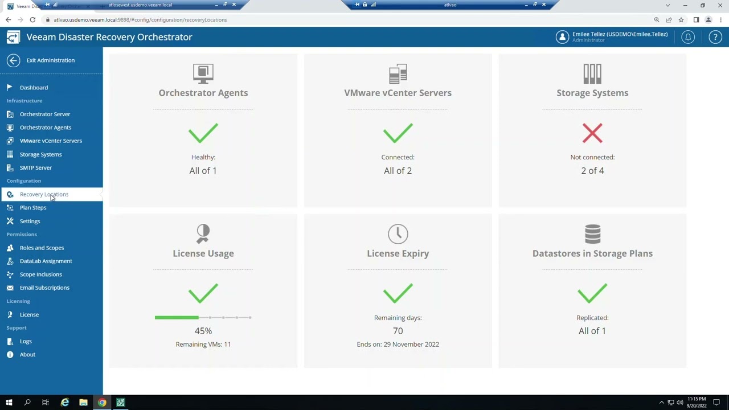This screenshot has height=410, width=729.
Task: Click browser back arrow button
Action: coord(8,20)
